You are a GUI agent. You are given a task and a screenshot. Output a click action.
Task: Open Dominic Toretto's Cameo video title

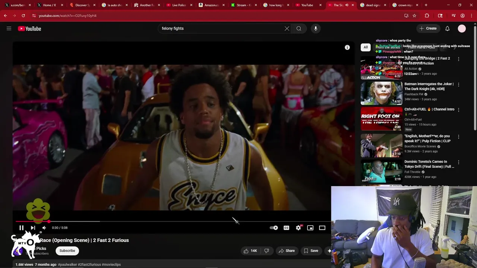429,164
